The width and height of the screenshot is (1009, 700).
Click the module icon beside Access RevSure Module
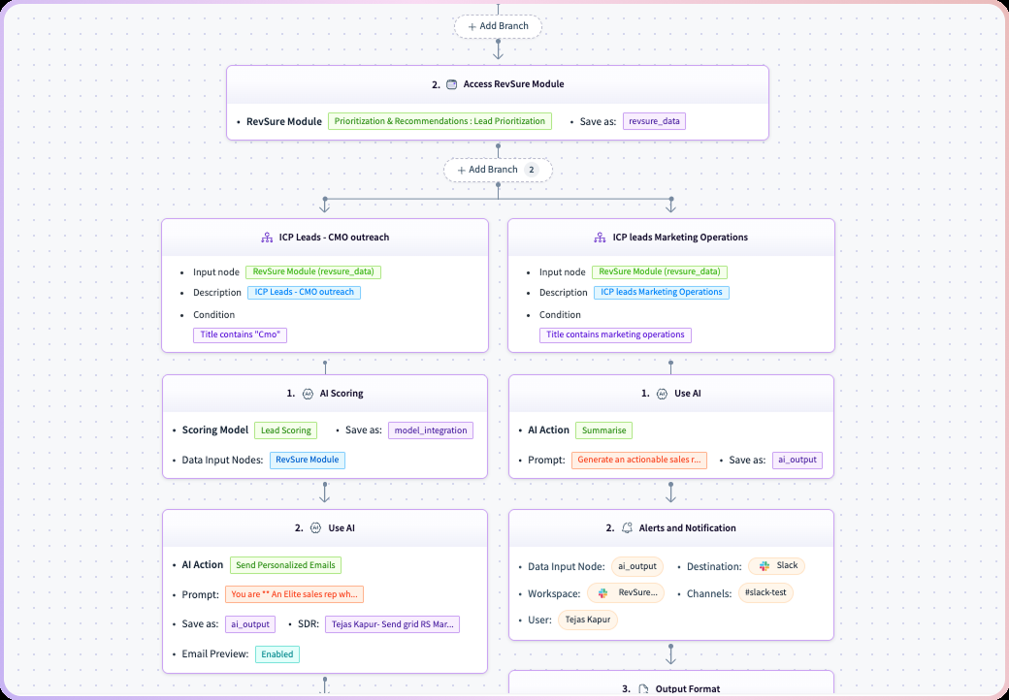[452, 84]
